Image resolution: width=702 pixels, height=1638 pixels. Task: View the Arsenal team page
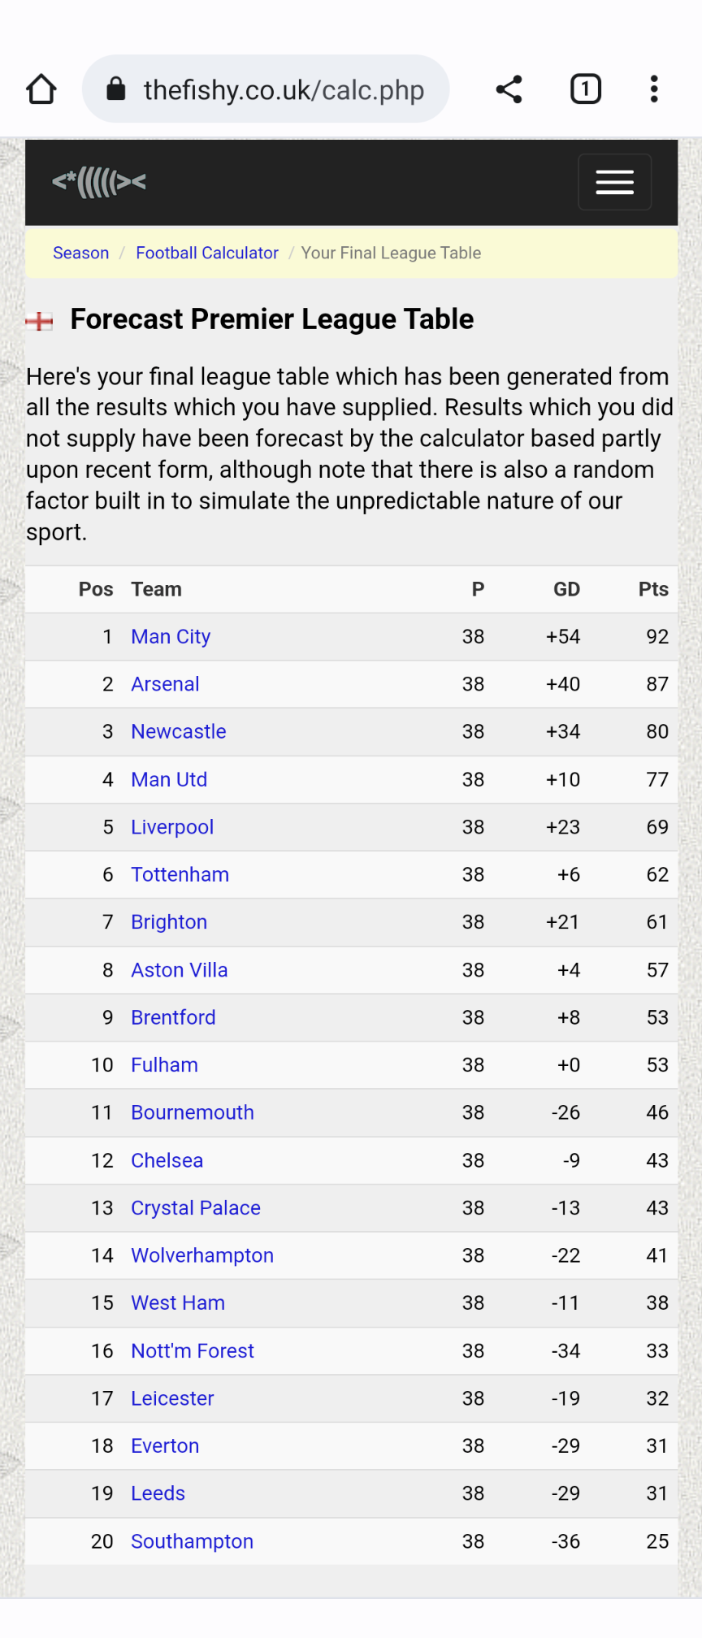pyautogui.click(x=165, y=685)
